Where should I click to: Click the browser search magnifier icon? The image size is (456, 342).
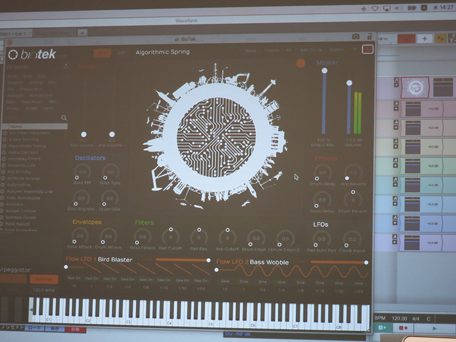64,118
